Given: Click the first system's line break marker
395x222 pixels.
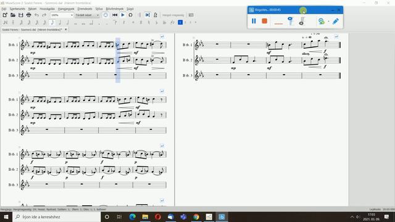Looking at the screenshot, I should point(162,37).
